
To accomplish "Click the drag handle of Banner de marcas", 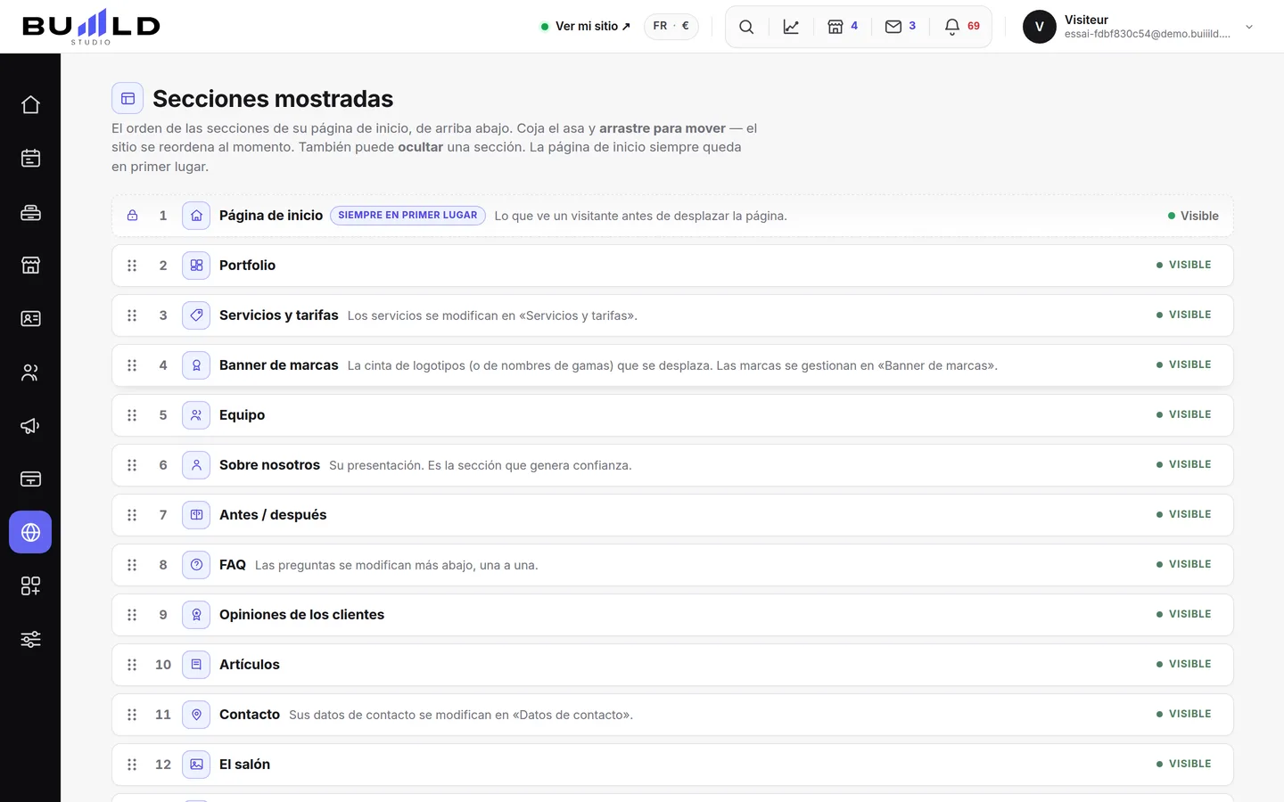I will tap(132, 365).
